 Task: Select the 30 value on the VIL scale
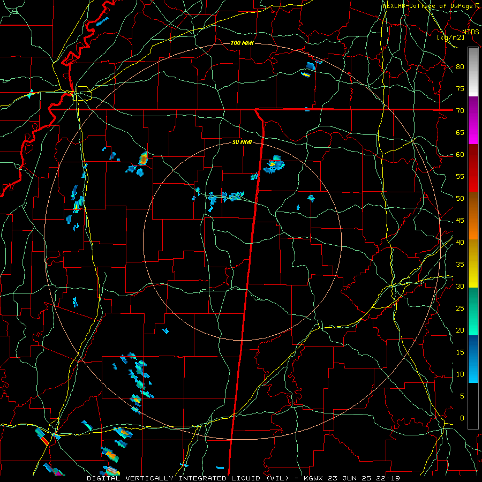(460, 286)
